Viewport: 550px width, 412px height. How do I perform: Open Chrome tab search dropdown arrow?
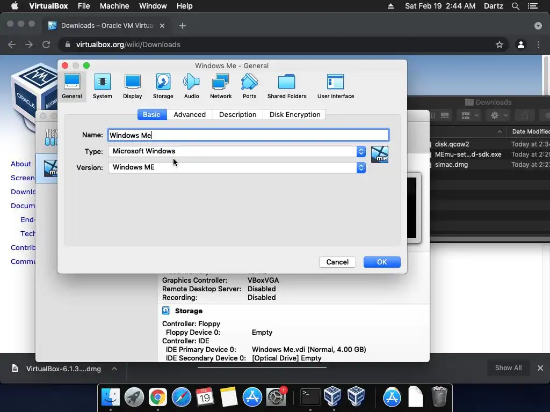[x=538, y=26]
